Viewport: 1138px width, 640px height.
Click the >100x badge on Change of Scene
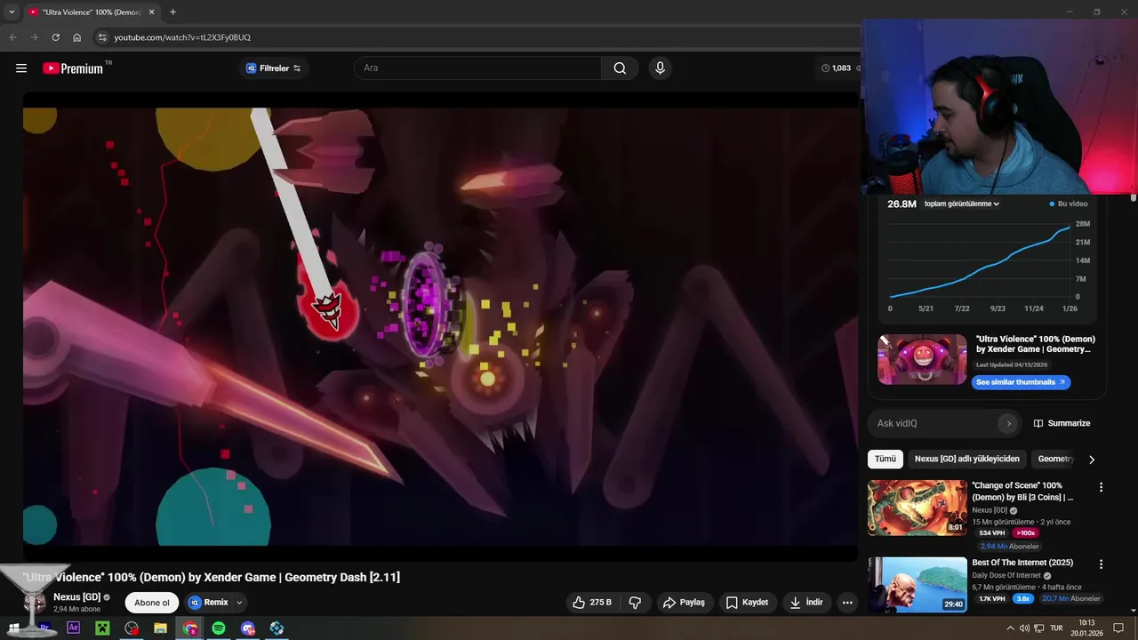click(x=1025, y=533)
